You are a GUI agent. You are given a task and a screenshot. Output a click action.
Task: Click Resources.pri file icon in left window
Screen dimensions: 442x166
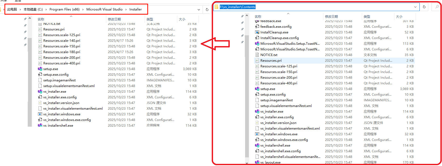(x=40, y=29)
